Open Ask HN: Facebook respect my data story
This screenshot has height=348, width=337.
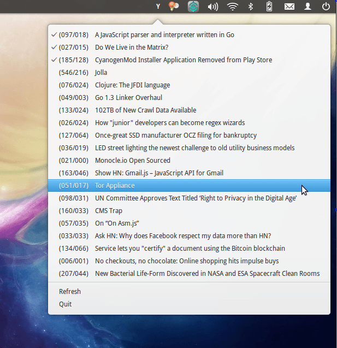(x=189, y=235)
